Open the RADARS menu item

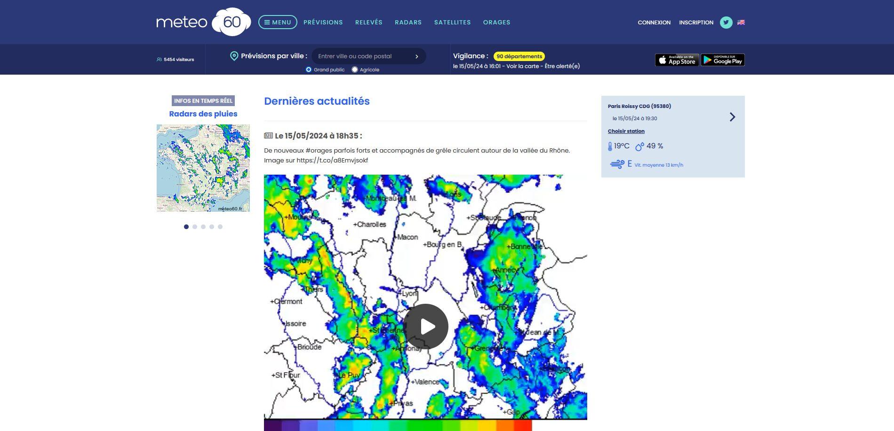coord(408,22)
